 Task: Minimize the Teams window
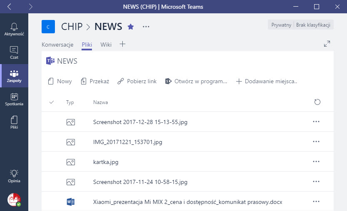(296, 7)
